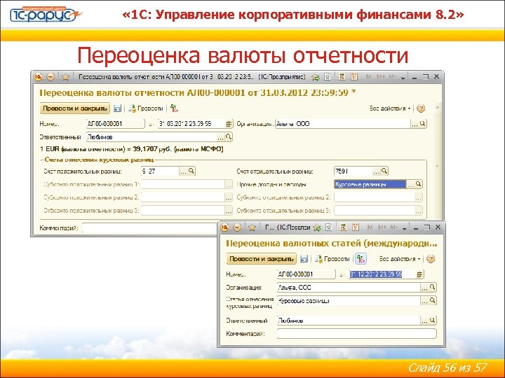Click the ellipsis selector for Счет отрицательных разниц
Viewport: 505px width, 378px height.
(376, 171)
